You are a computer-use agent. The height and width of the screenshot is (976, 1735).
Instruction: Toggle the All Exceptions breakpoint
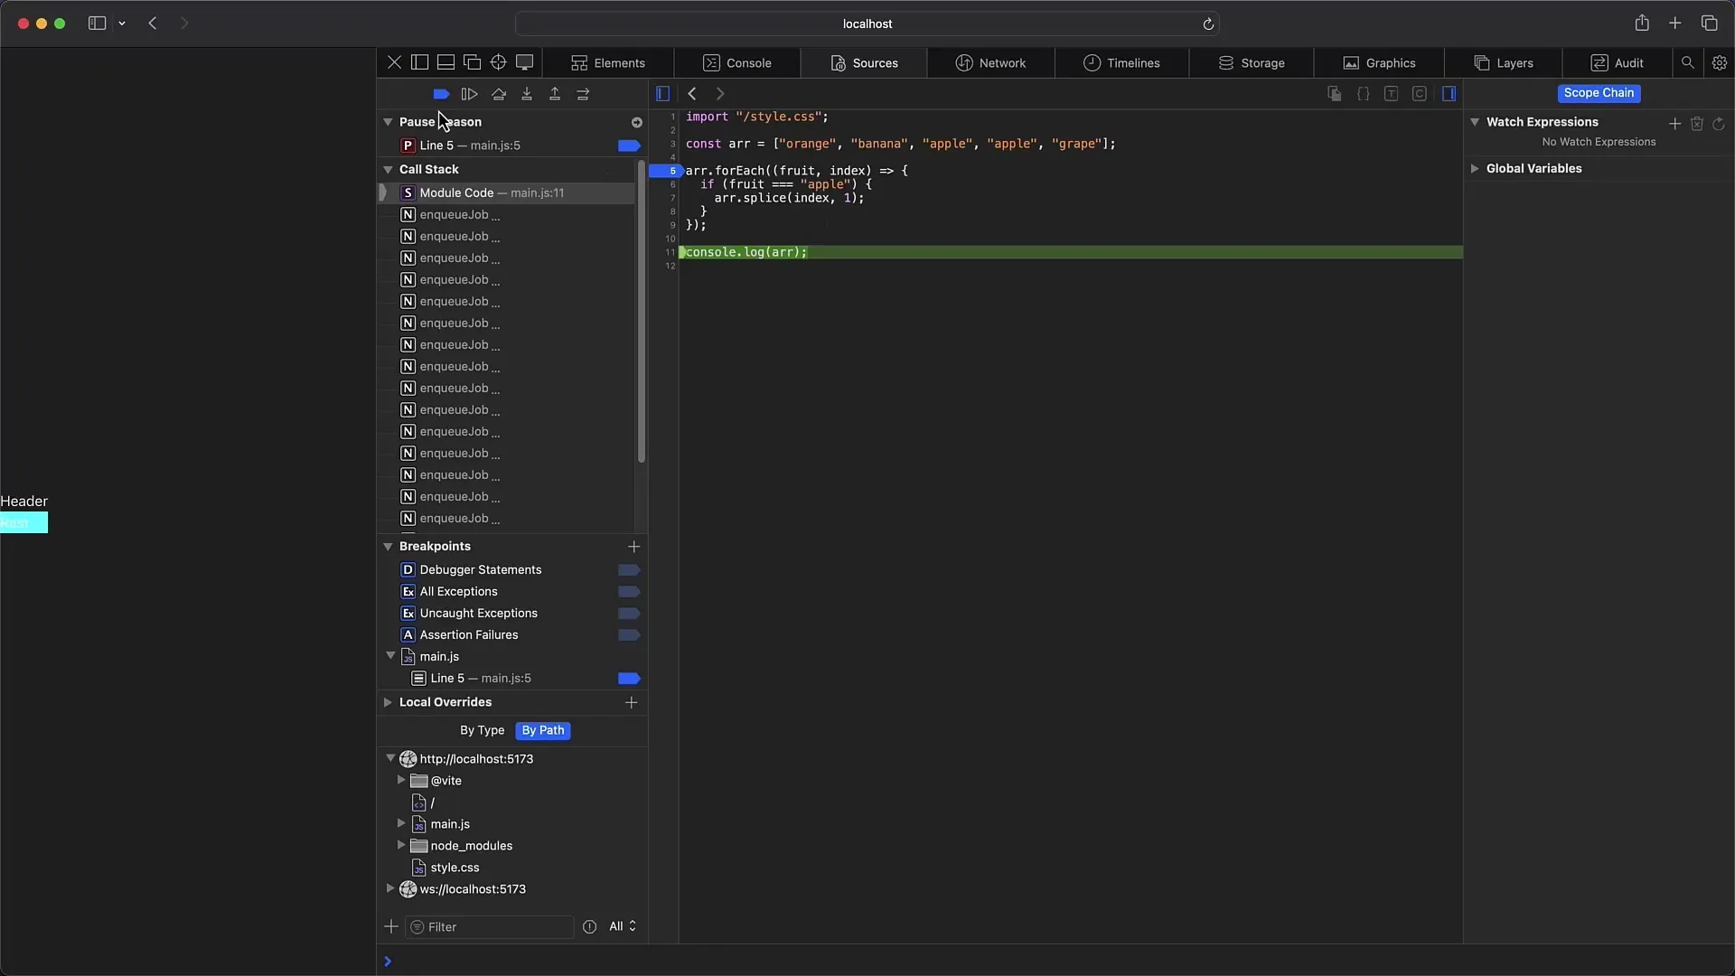coord(629,592)
